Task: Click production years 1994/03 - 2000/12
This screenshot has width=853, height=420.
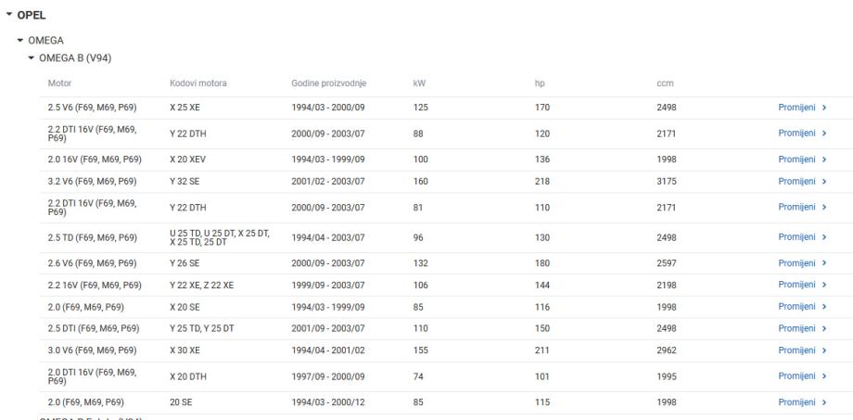Action: (328, 402)
